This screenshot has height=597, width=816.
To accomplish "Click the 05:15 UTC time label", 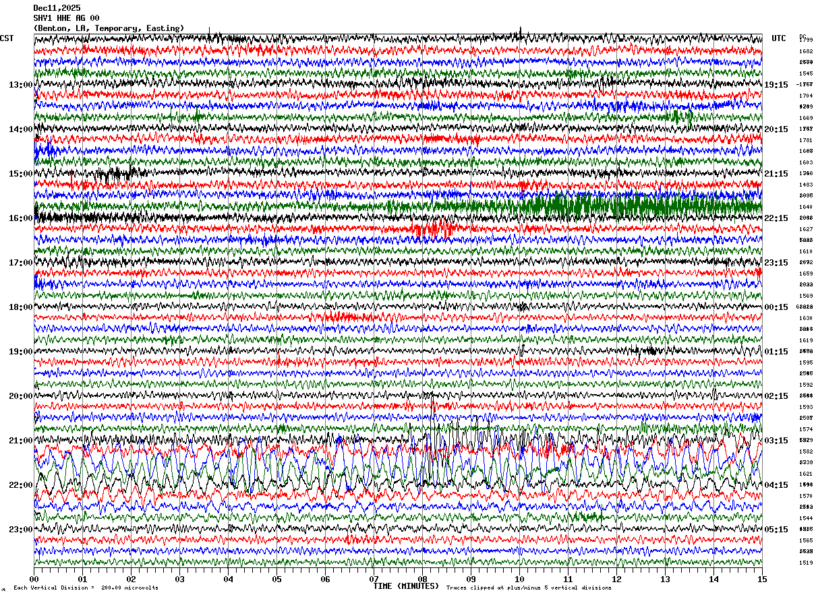I will (776, 530).
